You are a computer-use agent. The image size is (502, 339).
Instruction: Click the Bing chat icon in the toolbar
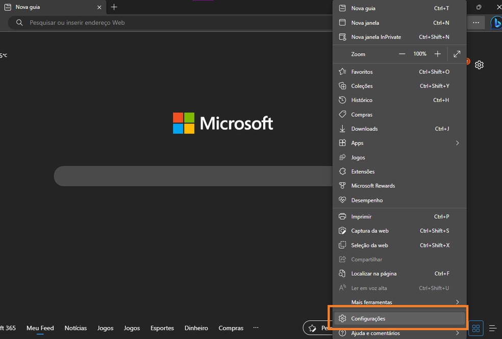click(x=496, y=23)
